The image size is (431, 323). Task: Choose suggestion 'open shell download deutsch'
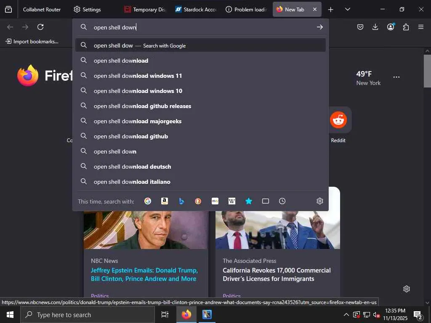200,167
